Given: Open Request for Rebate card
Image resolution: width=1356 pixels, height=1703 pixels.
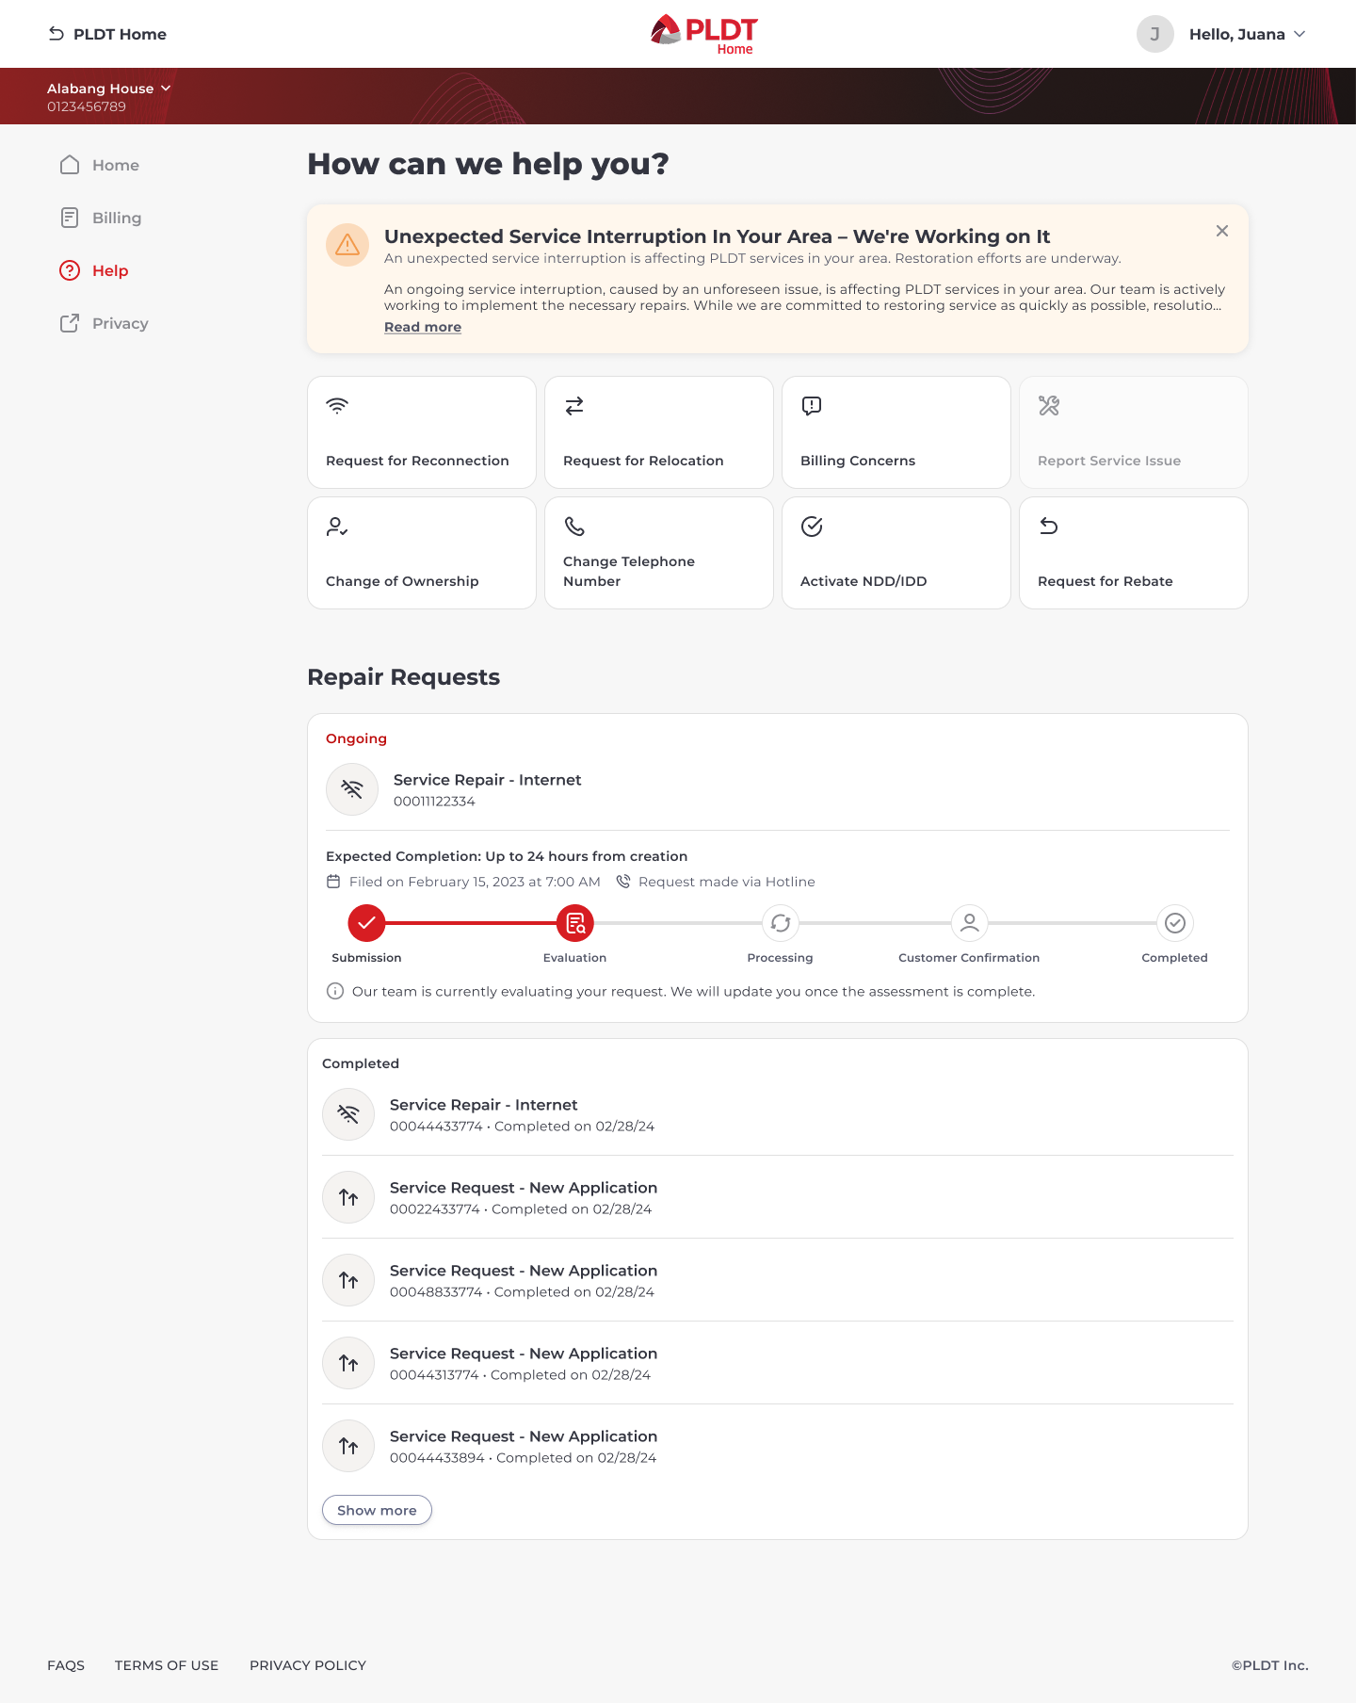Looking at the screenshot, I should (x=1134, y=553).
